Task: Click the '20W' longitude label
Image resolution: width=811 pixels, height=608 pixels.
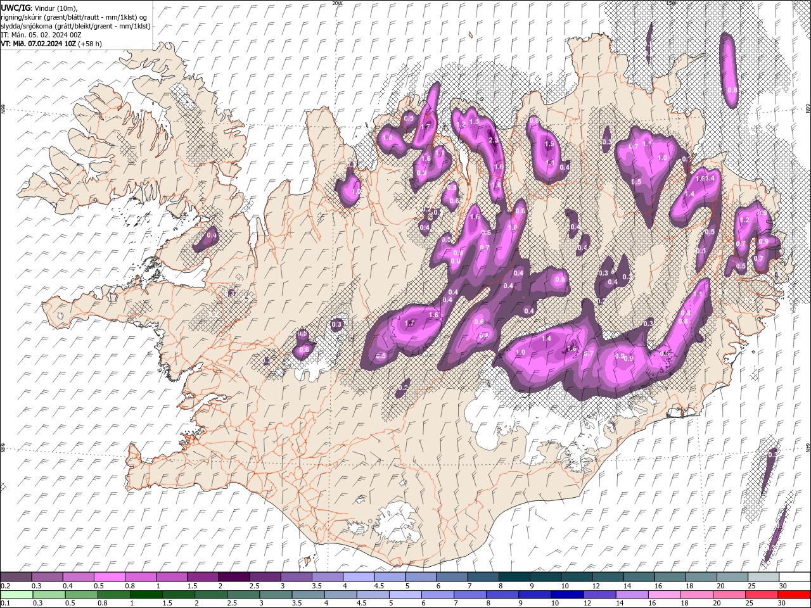Action: (x=337, y=3)
